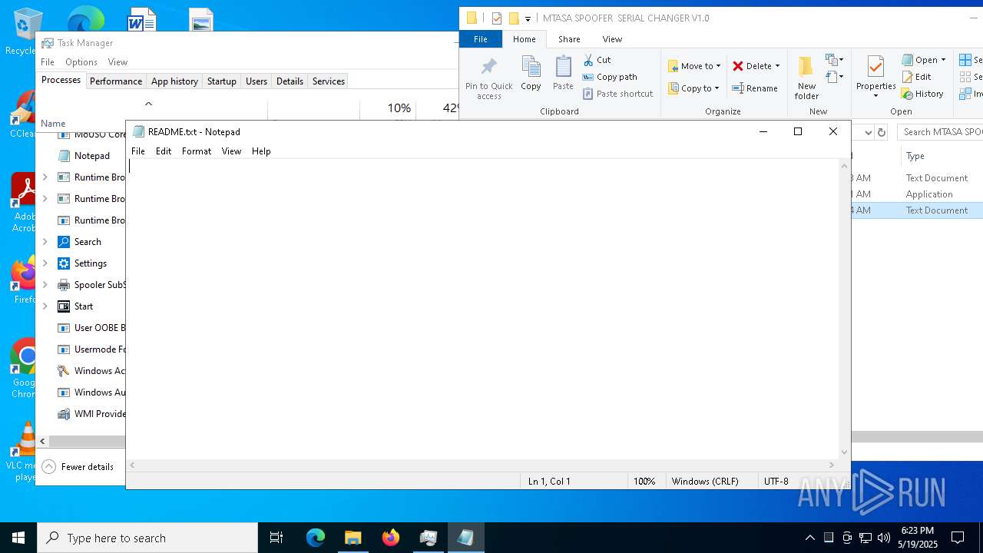Image resolution: width=983 pixels, height=553 pixels.
Task: Switch to the Performance tab in Task Manager
Action: (x=116, y=81)
